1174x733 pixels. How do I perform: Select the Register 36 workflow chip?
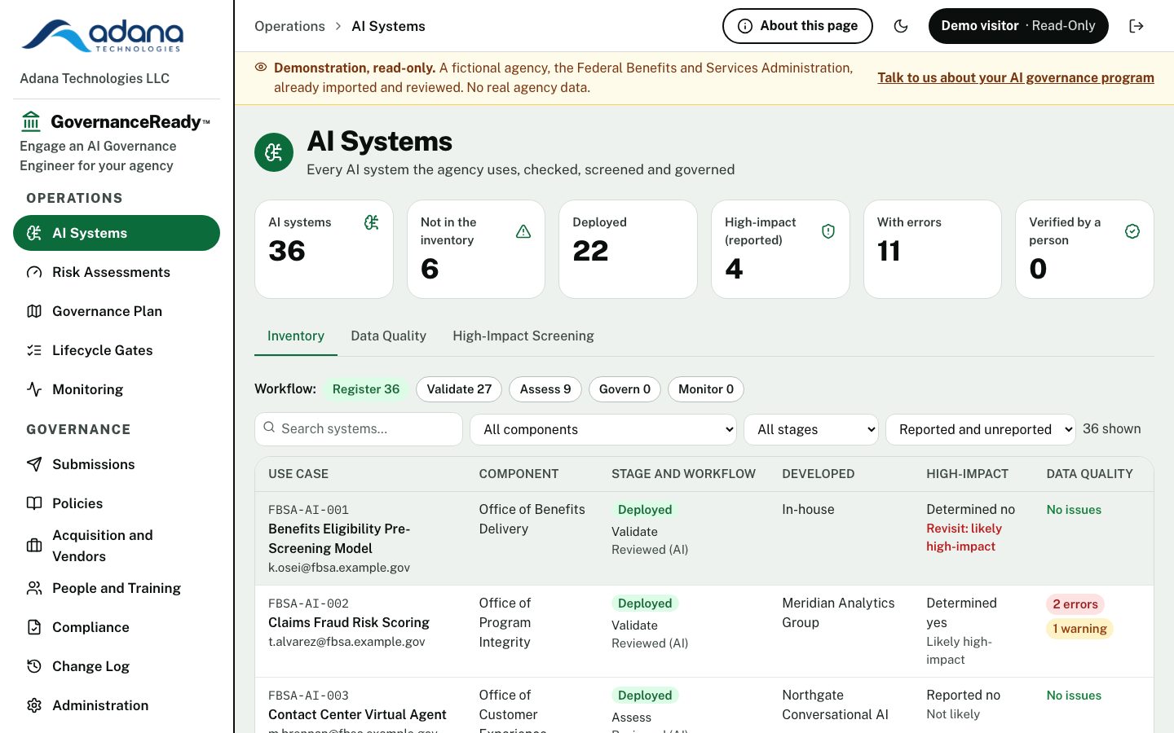point(366,389)
